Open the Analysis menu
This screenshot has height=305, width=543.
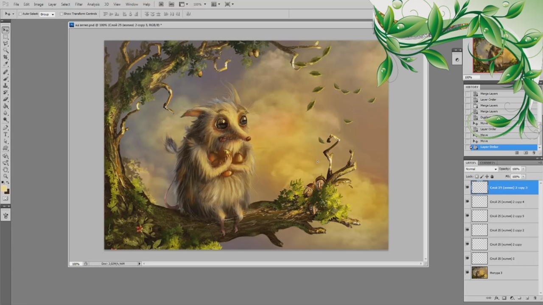click(93, 4)
